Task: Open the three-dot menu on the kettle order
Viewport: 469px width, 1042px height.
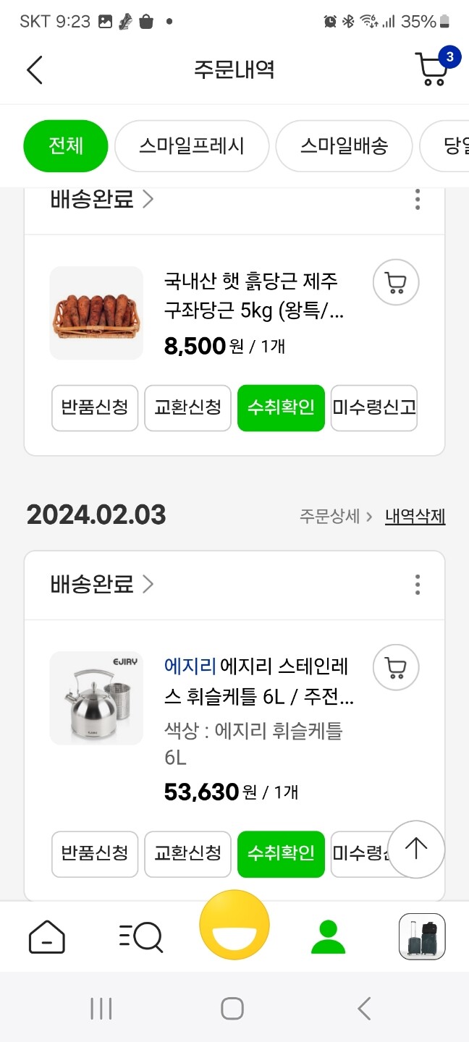Action: [x=418, y=585]
